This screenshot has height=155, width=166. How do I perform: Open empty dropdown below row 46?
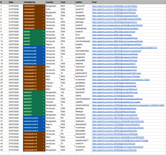coord(44,153)
